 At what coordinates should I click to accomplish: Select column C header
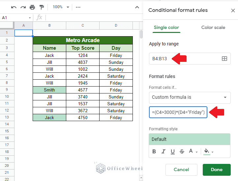[83, 25]
